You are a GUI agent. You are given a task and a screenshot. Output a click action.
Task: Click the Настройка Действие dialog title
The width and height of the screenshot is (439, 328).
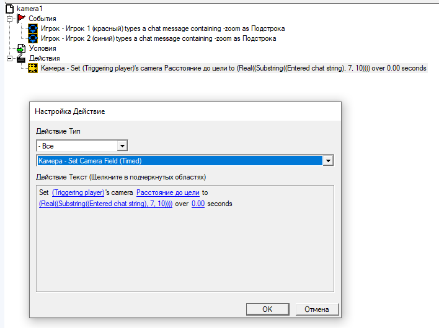[x=69, y=111]
